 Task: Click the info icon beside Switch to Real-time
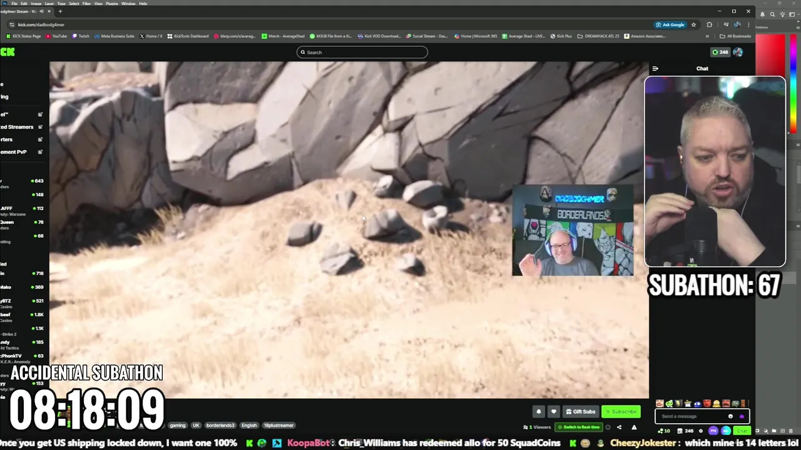pos(608,427)
